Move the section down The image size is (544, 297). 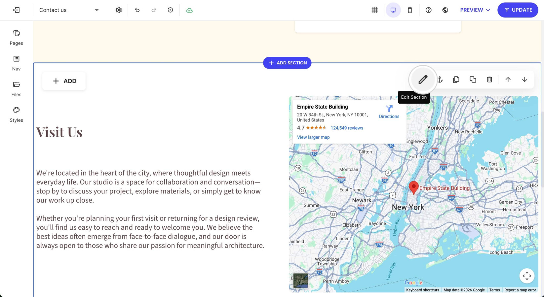(525, 80)
